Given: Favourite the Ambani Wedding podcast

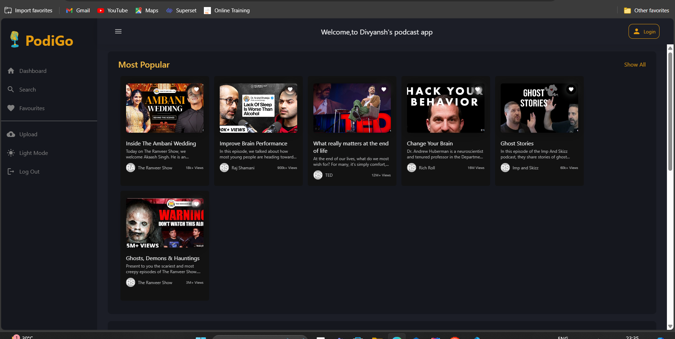Looking at the screenshot, I should [196, 89].
